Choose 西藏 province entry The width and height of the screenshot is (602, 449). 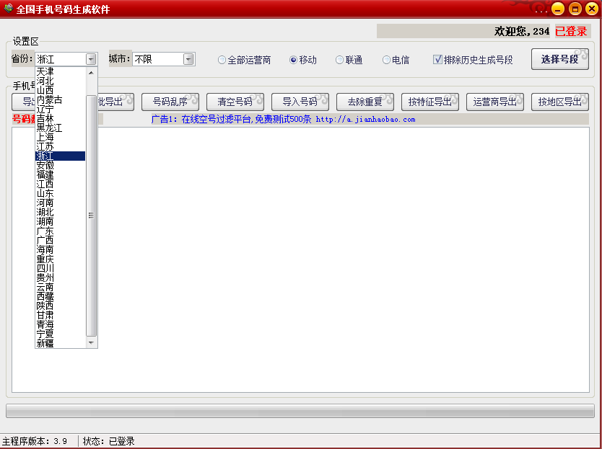tap(61, 297)
